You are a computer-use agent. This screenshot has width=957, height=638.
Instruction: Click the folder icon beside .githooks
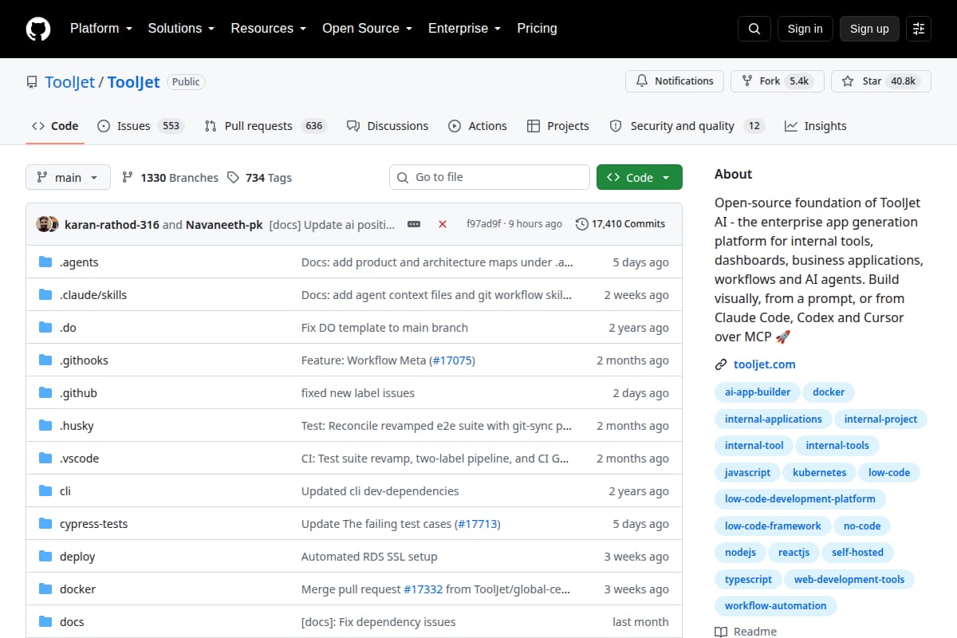coord(45,360)
